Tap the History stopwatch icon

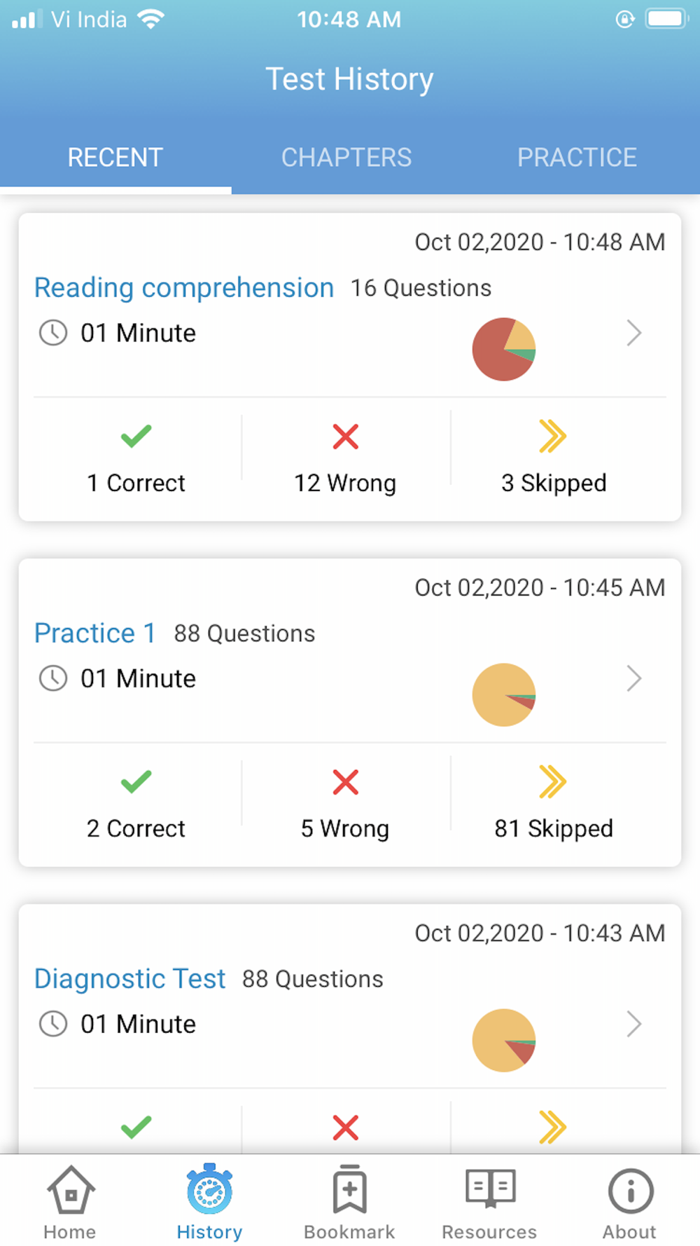[x=209, y=1189]
